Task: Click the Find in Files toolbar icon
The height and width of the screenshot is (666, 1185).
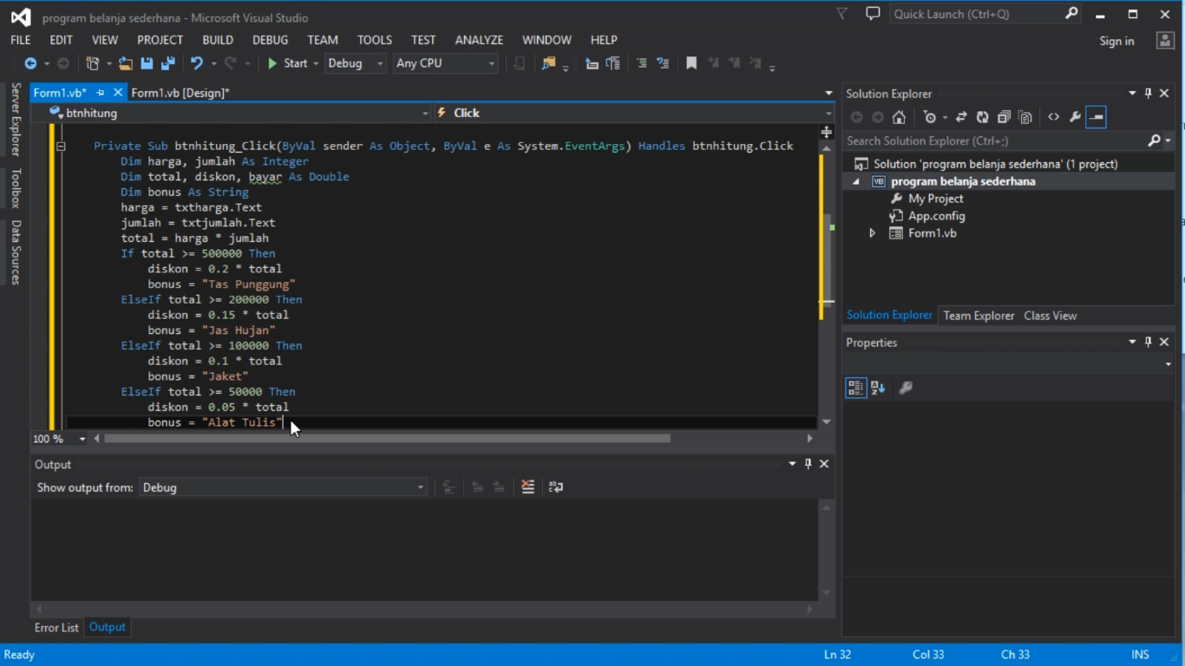Action: pyautogui.click(x=548, y=63)
